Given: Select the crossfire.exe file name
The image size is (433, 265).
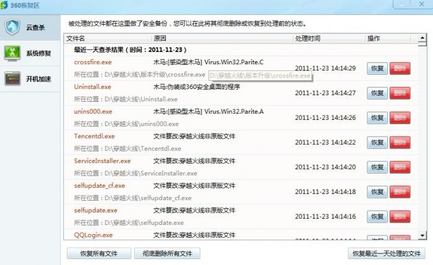Looking at the screenshot, I should [93, 62].
